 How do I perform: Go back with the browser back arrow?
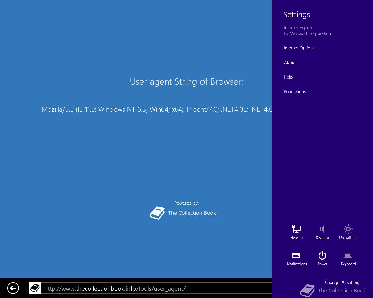coord(13,288)
